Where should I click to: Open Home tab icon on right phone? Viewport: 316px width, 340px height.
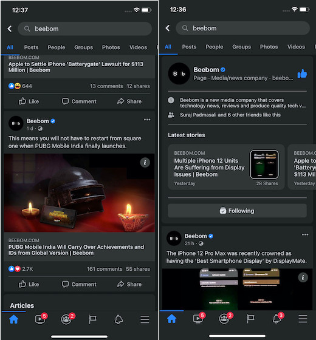point(171,319)
